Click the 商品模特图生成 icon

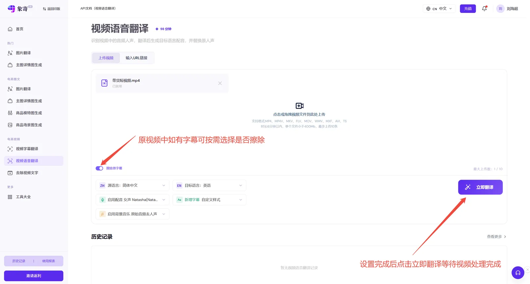(x=10, y=113)
